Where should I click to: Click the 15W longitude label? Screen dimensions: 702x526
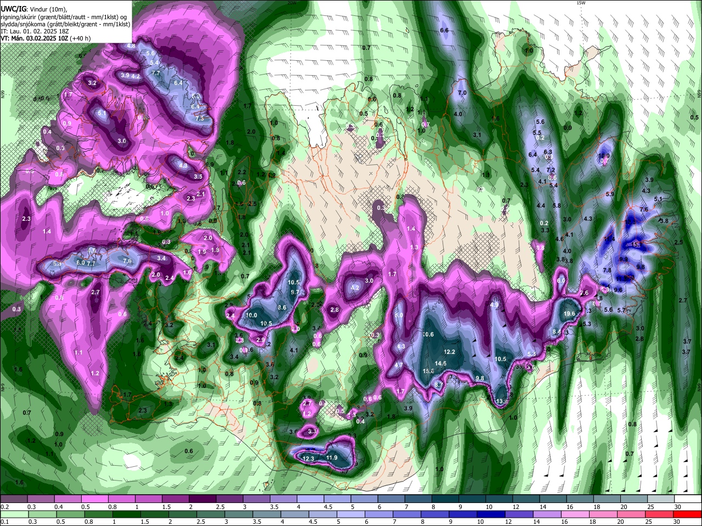coord(581,3)
